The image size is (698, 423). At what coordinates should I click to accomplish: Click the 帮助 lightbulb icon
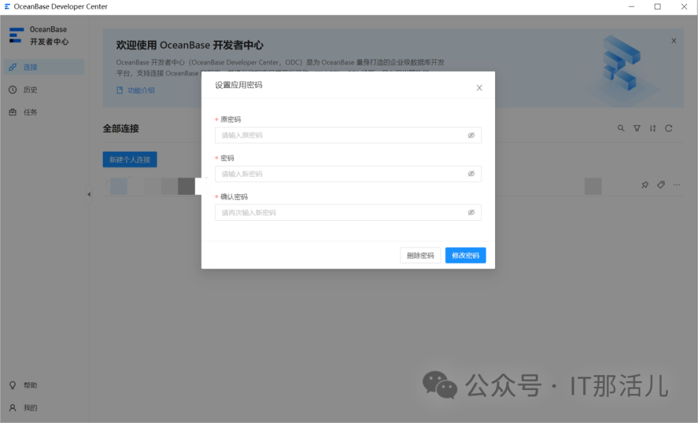pyautogui.click(x=12, y=385)
